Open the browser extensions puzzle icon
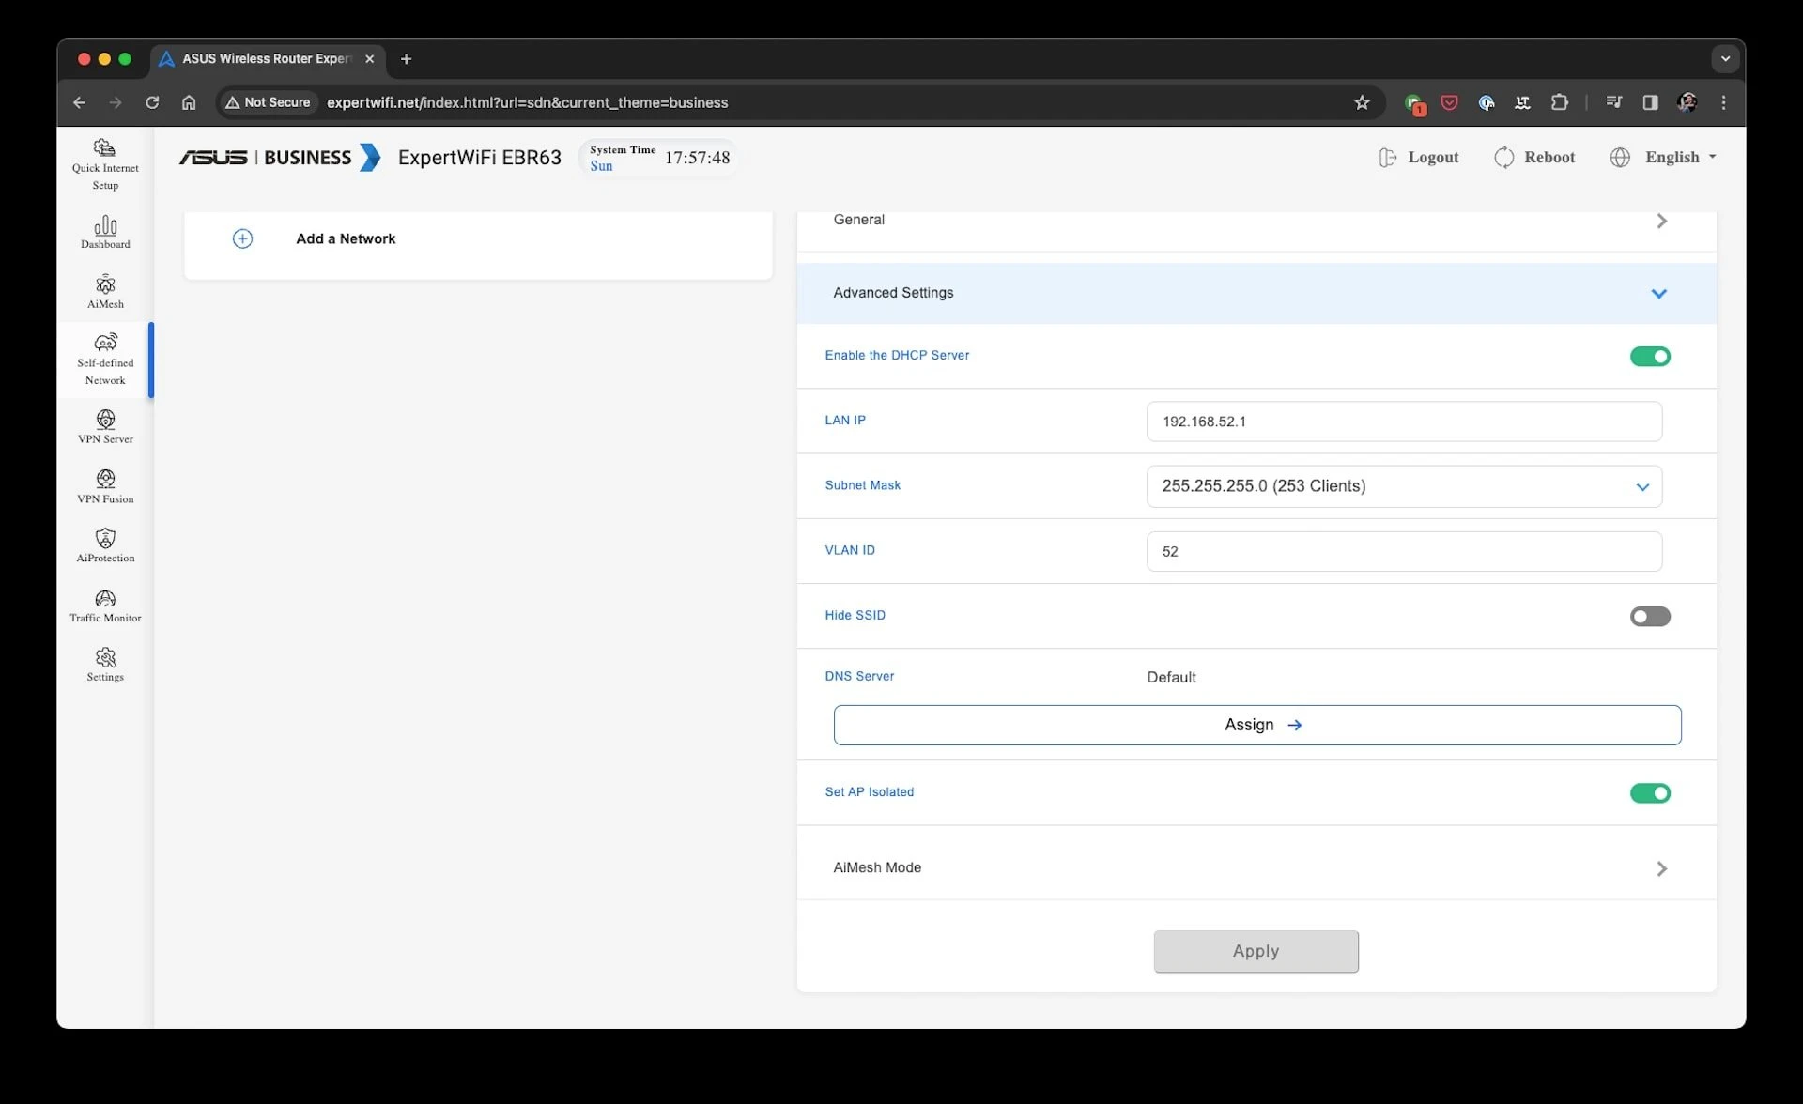This screenshot has width=1803, height=1104. [1559, 102]
